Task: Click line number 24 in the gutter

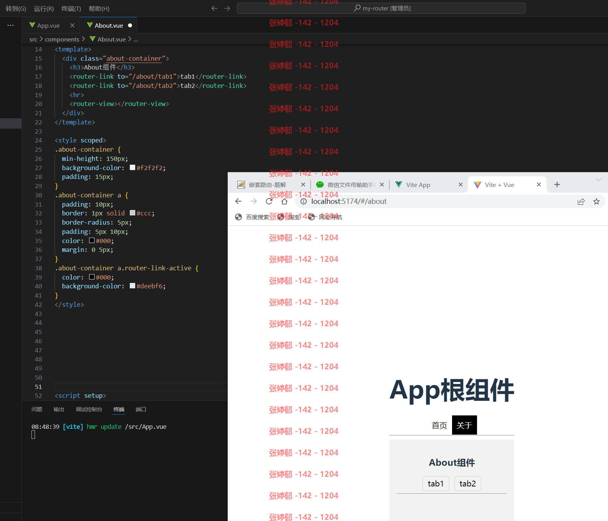Action: coord(38,140)
